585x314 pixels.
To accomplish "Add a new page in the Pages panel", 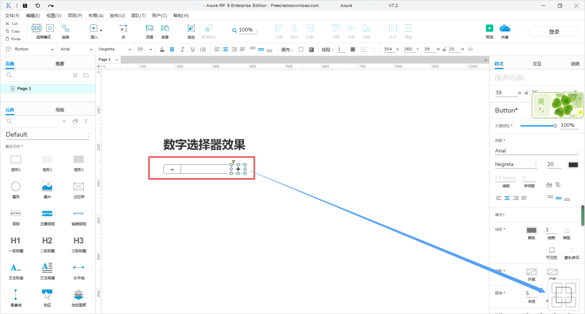I will [75, 75].
